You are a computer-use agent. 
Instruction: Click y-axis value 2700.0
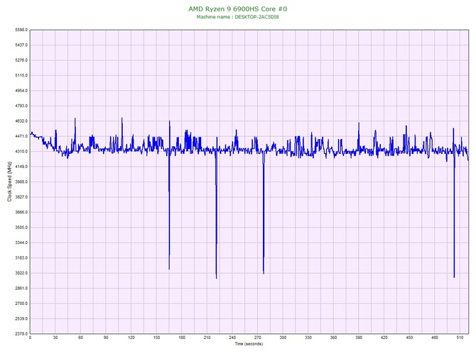point(21,304)
